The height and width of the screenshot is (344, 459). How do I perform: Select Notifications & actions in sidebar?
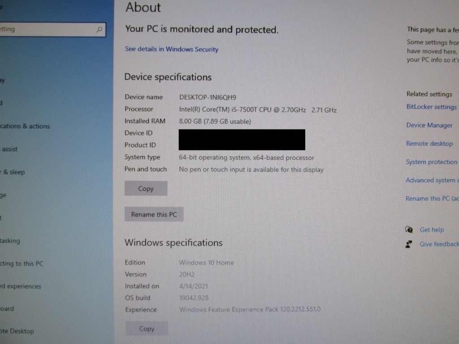(x=25, y=126)
